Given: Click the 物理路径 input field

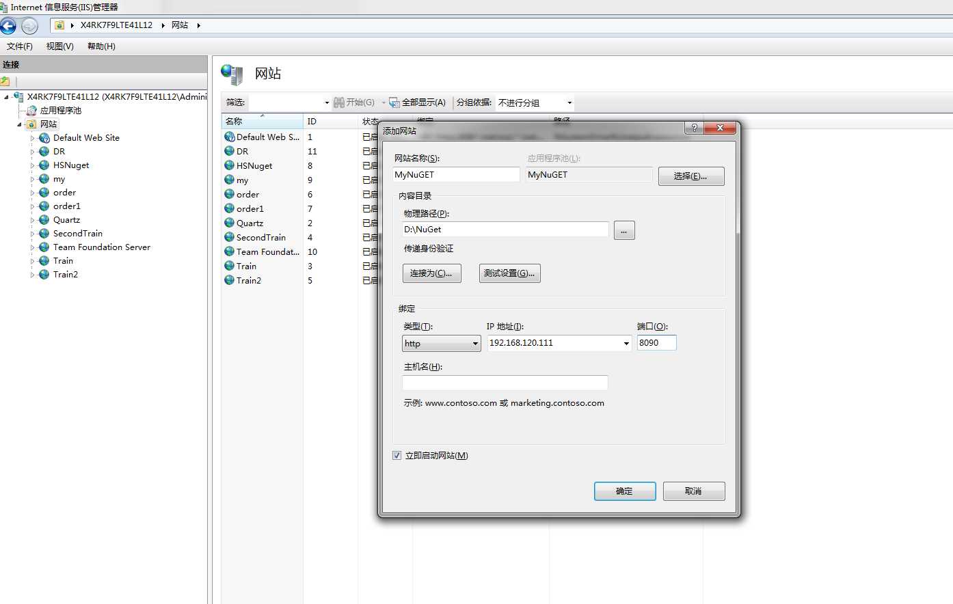Looking at the screenshot, I should tap(505, 230).
